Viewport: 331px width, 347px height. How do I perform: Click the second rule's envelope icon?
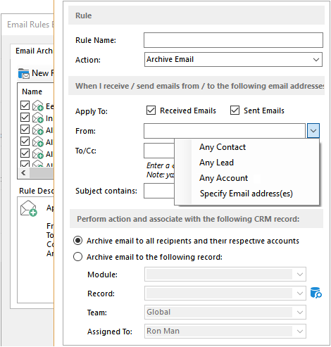click(x=38, y=118)
